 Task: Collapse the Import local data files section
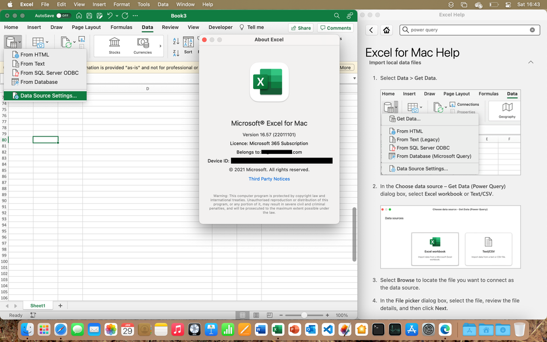(531, 62)
